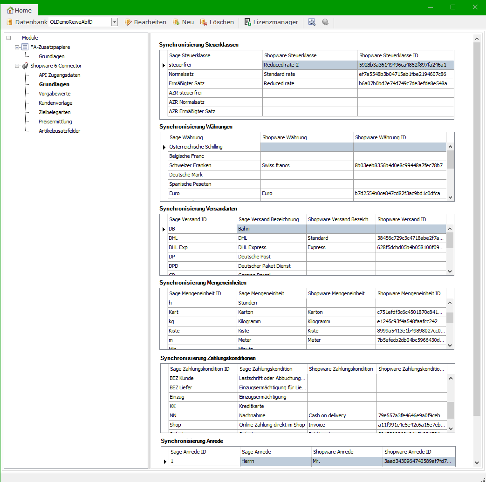
Task: Click Shopware Steuerklasse cell for Normalsatz
Action: 309,74
